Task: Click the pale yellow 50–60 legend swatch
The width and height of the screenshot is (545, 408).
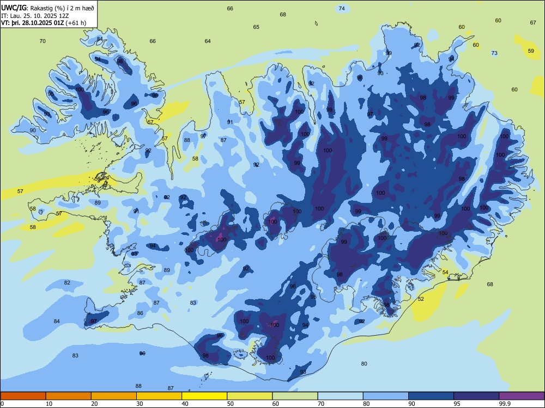Action: click(x=250, y=396)
